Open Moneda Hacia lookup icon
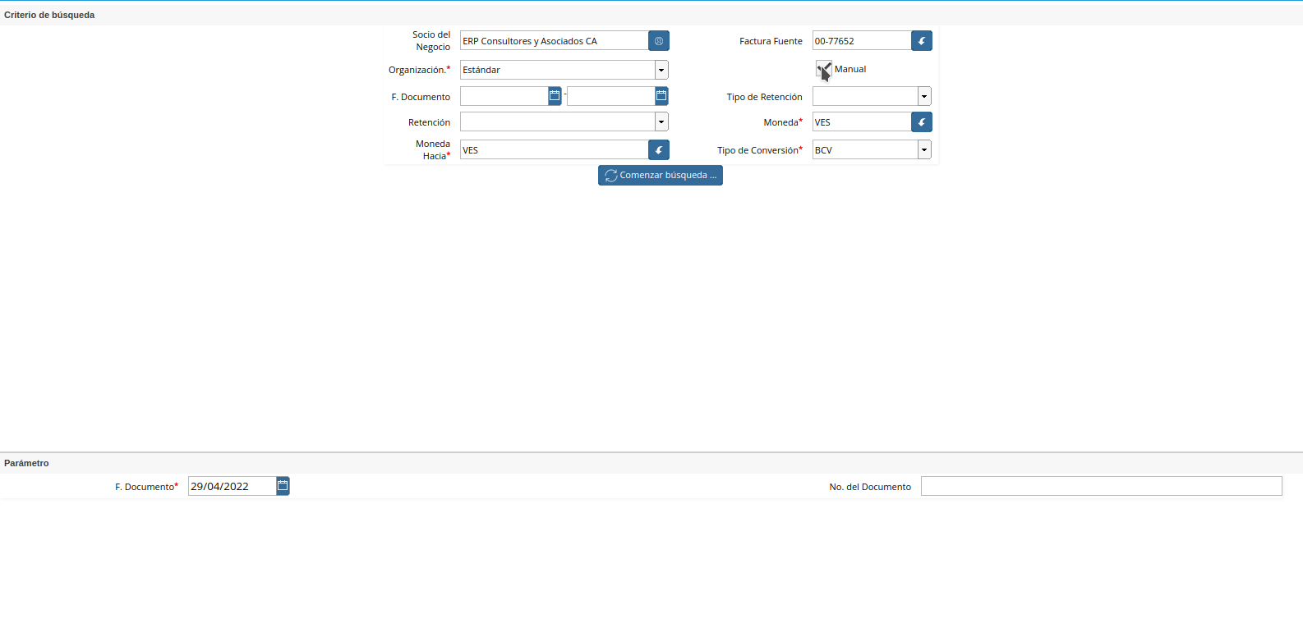The width and height of the screenshot is (1303, 628). [659, 150]
